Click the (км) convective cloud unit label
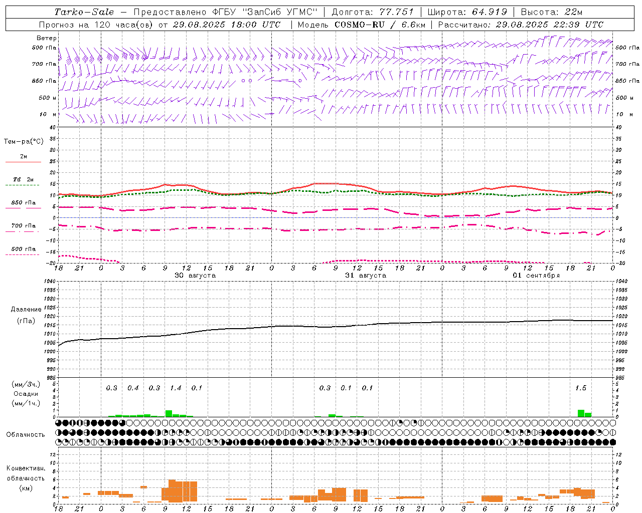Screen dimensions: 642x513 pyautogui.click(x=26, y=488)
